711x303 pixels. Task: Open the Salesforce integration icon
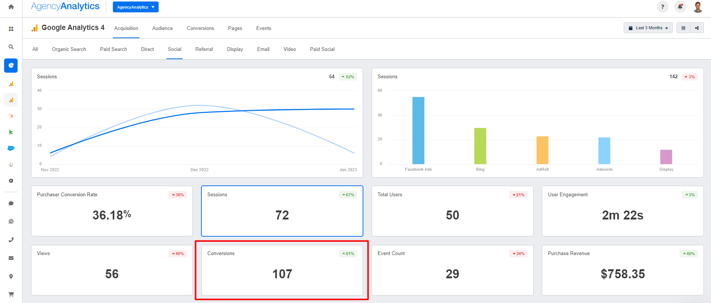[x=11, y=148]
